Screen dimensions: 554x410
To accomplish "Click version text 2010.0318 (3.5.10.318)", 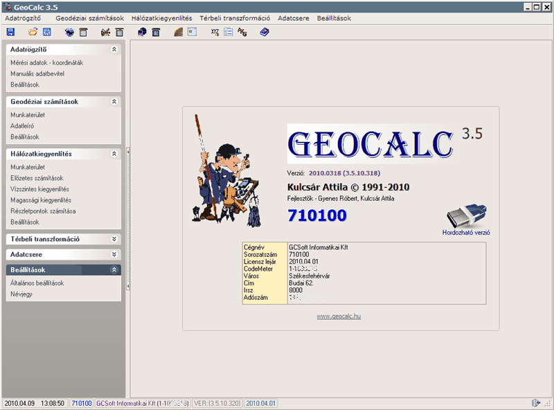I will pos(344,173).
